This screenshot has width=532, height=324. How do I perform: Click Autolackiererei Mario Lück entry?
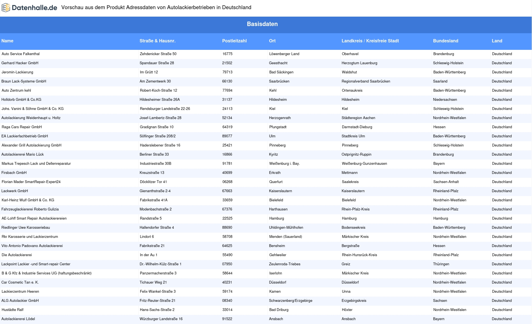(x=23, y=155)
